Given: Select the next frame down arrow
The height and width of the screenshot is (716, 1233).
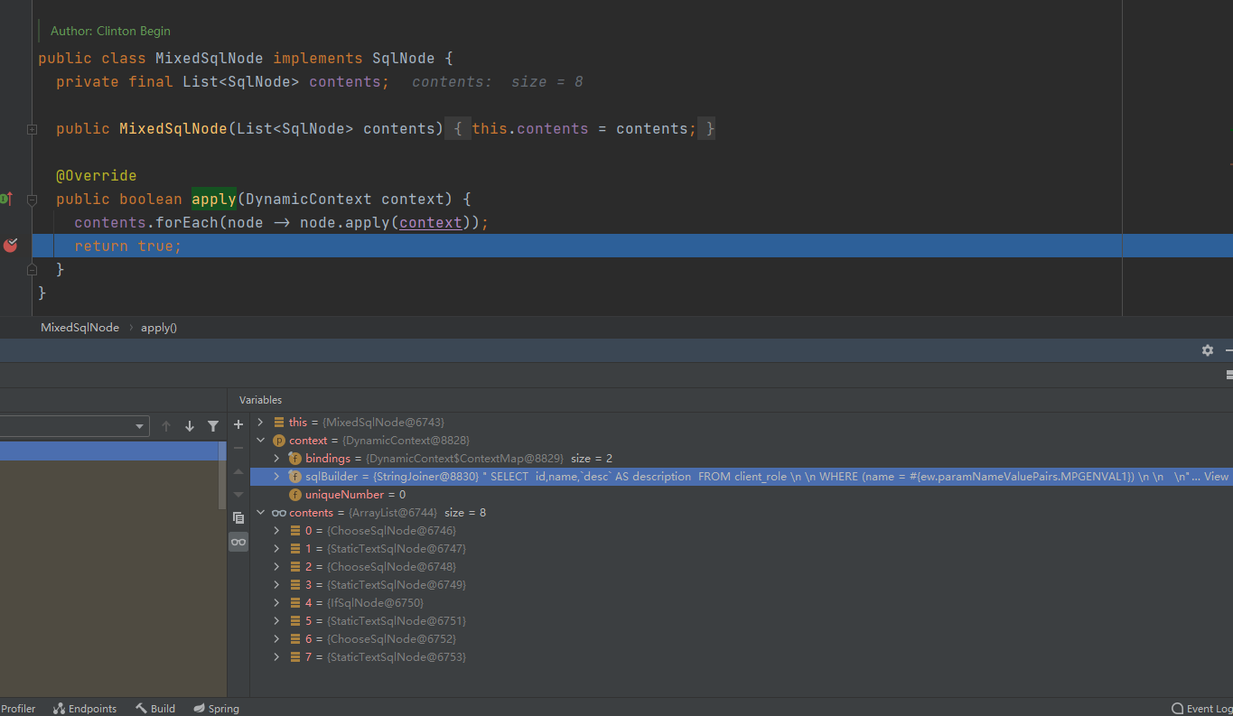Looking at the screenshot, I should [190, 426].
